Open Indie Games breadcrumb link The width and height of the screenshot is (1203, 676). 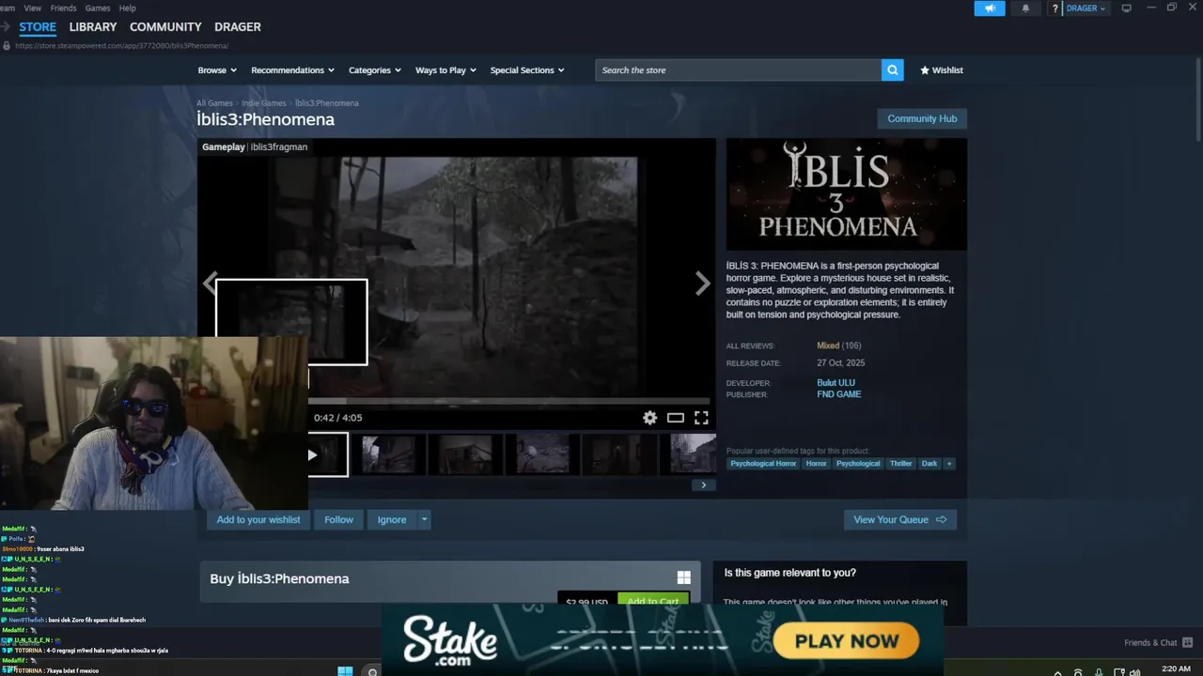pyautogui.click(x=263, y=103)
